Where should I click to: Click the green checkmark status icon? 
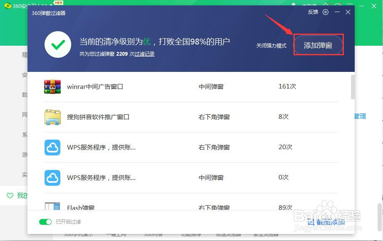click(x=58, y=44)
